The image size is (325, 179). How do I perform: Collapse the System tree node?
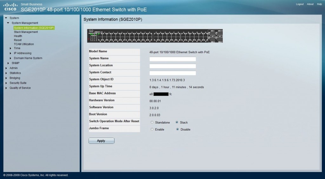(6, 18)
